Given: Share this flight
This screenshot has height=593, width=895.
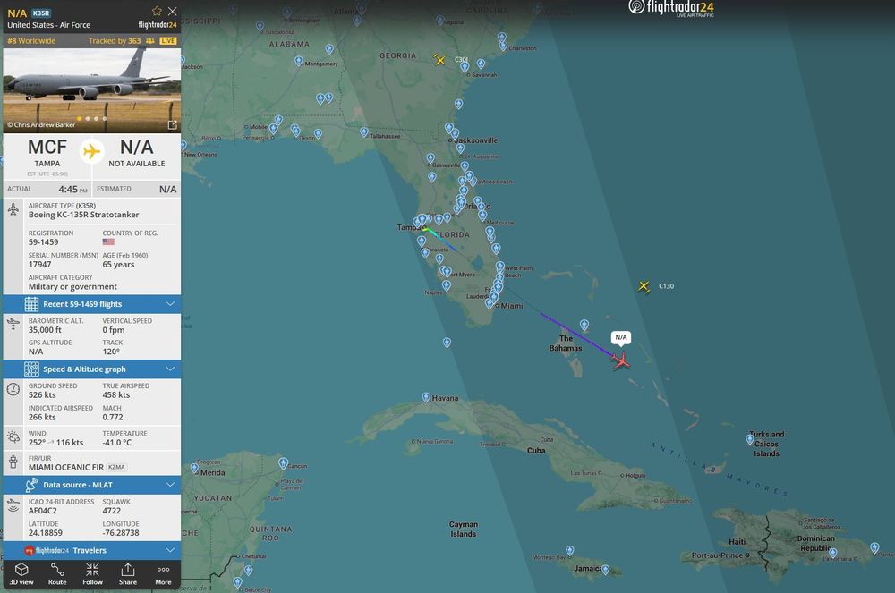Looking at the screenshot, I should tap(128, 574).
